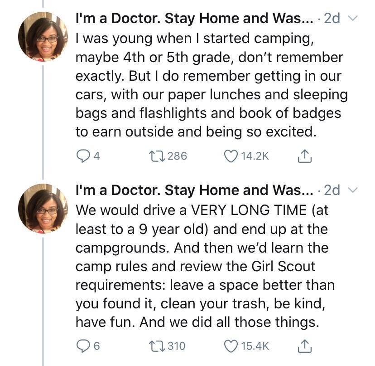Tap share icon on Girl Scout tweet

[305, 346]
